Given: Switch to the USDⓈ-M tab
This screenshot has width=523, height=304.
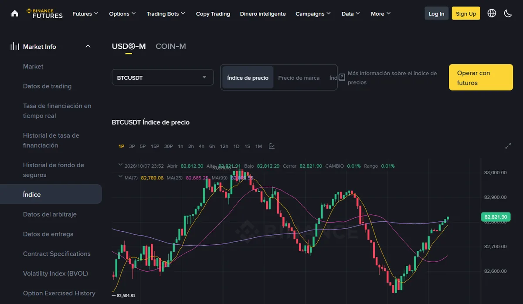Looking at the screenshot, I should 129,46.
